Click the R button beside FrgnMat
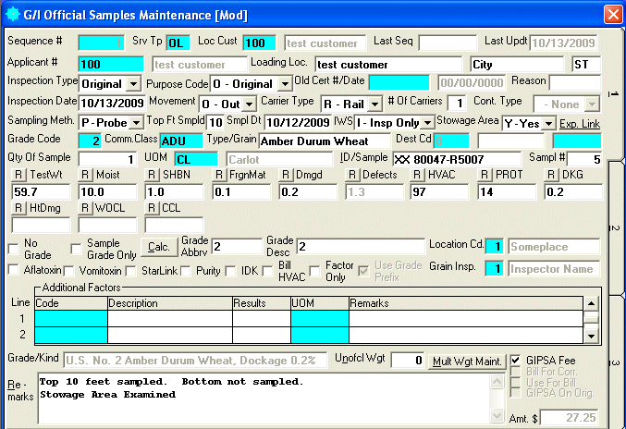Viewport: 626px width, 429px height. (x=219, y=175)
